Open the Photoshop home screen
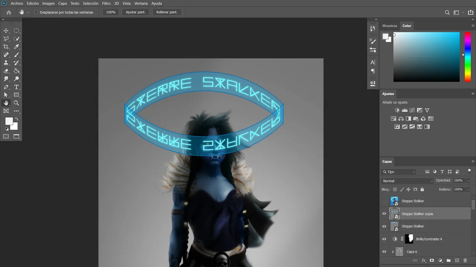Viewport: 476px width, 267px height. (x=9, y=12)
